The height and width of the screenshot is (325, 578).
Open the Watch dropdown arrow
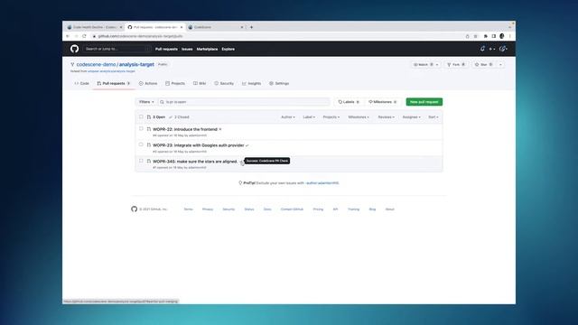[x=437, y=64]
